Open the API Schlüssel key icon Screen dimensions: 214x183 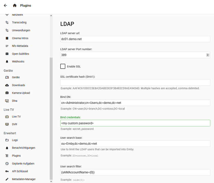(7, 171)
